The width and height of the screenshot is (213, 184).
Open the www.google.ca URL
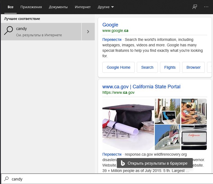[115, 31]
